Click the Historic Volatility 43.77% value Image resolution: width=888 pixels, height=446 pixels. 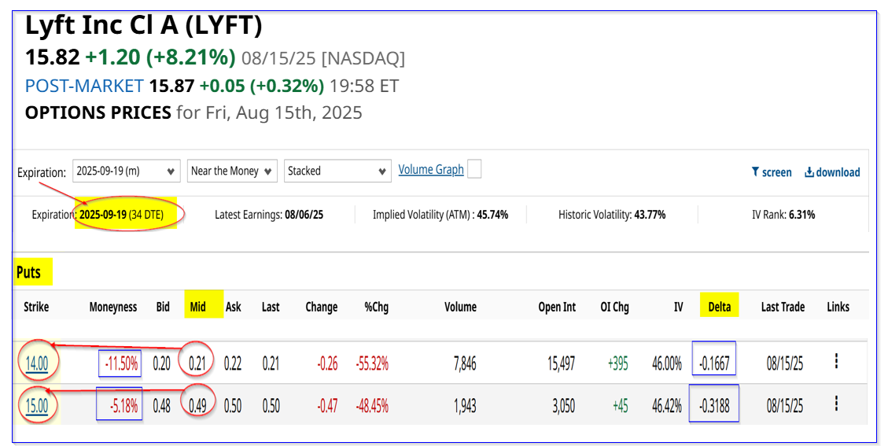(650, 215)
